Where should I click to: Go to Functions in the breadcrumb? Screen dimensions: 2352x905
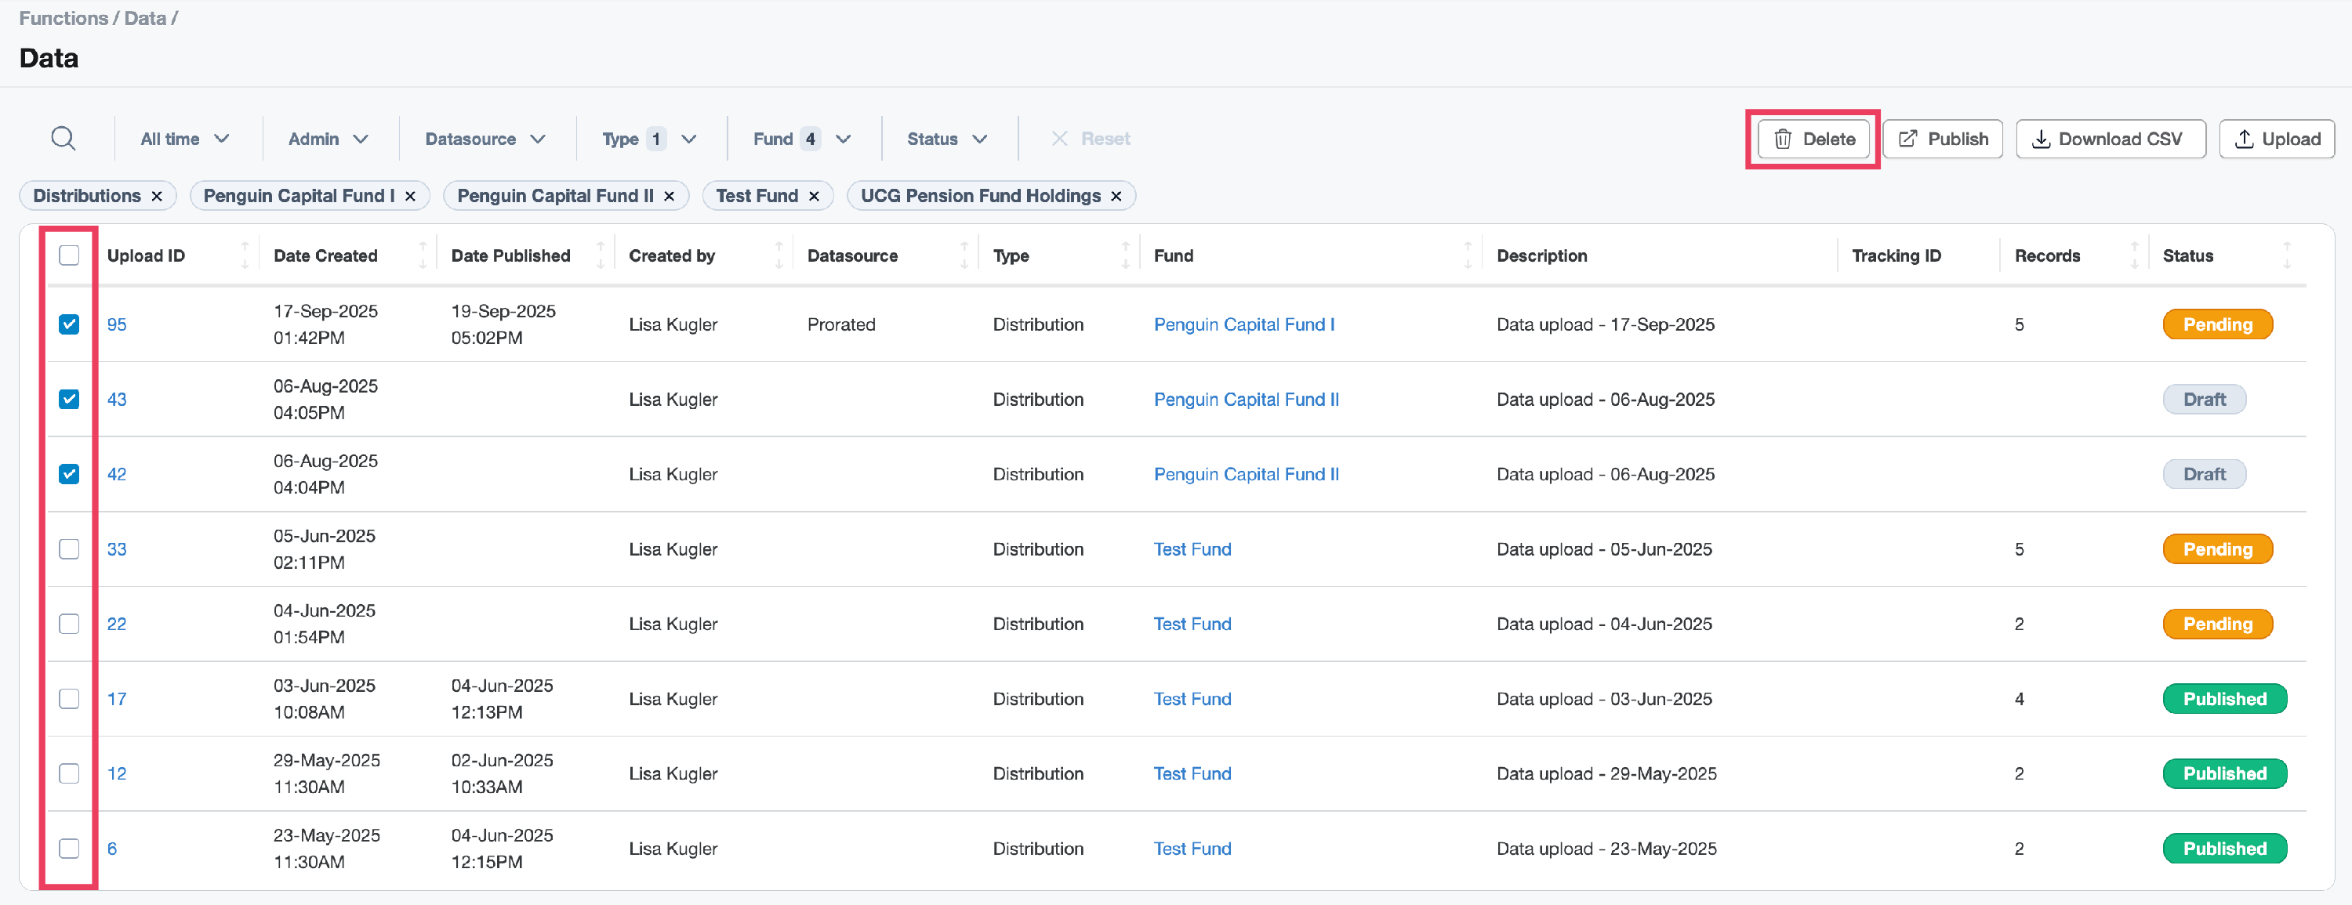pyautogui.click(x=63, y=18)
